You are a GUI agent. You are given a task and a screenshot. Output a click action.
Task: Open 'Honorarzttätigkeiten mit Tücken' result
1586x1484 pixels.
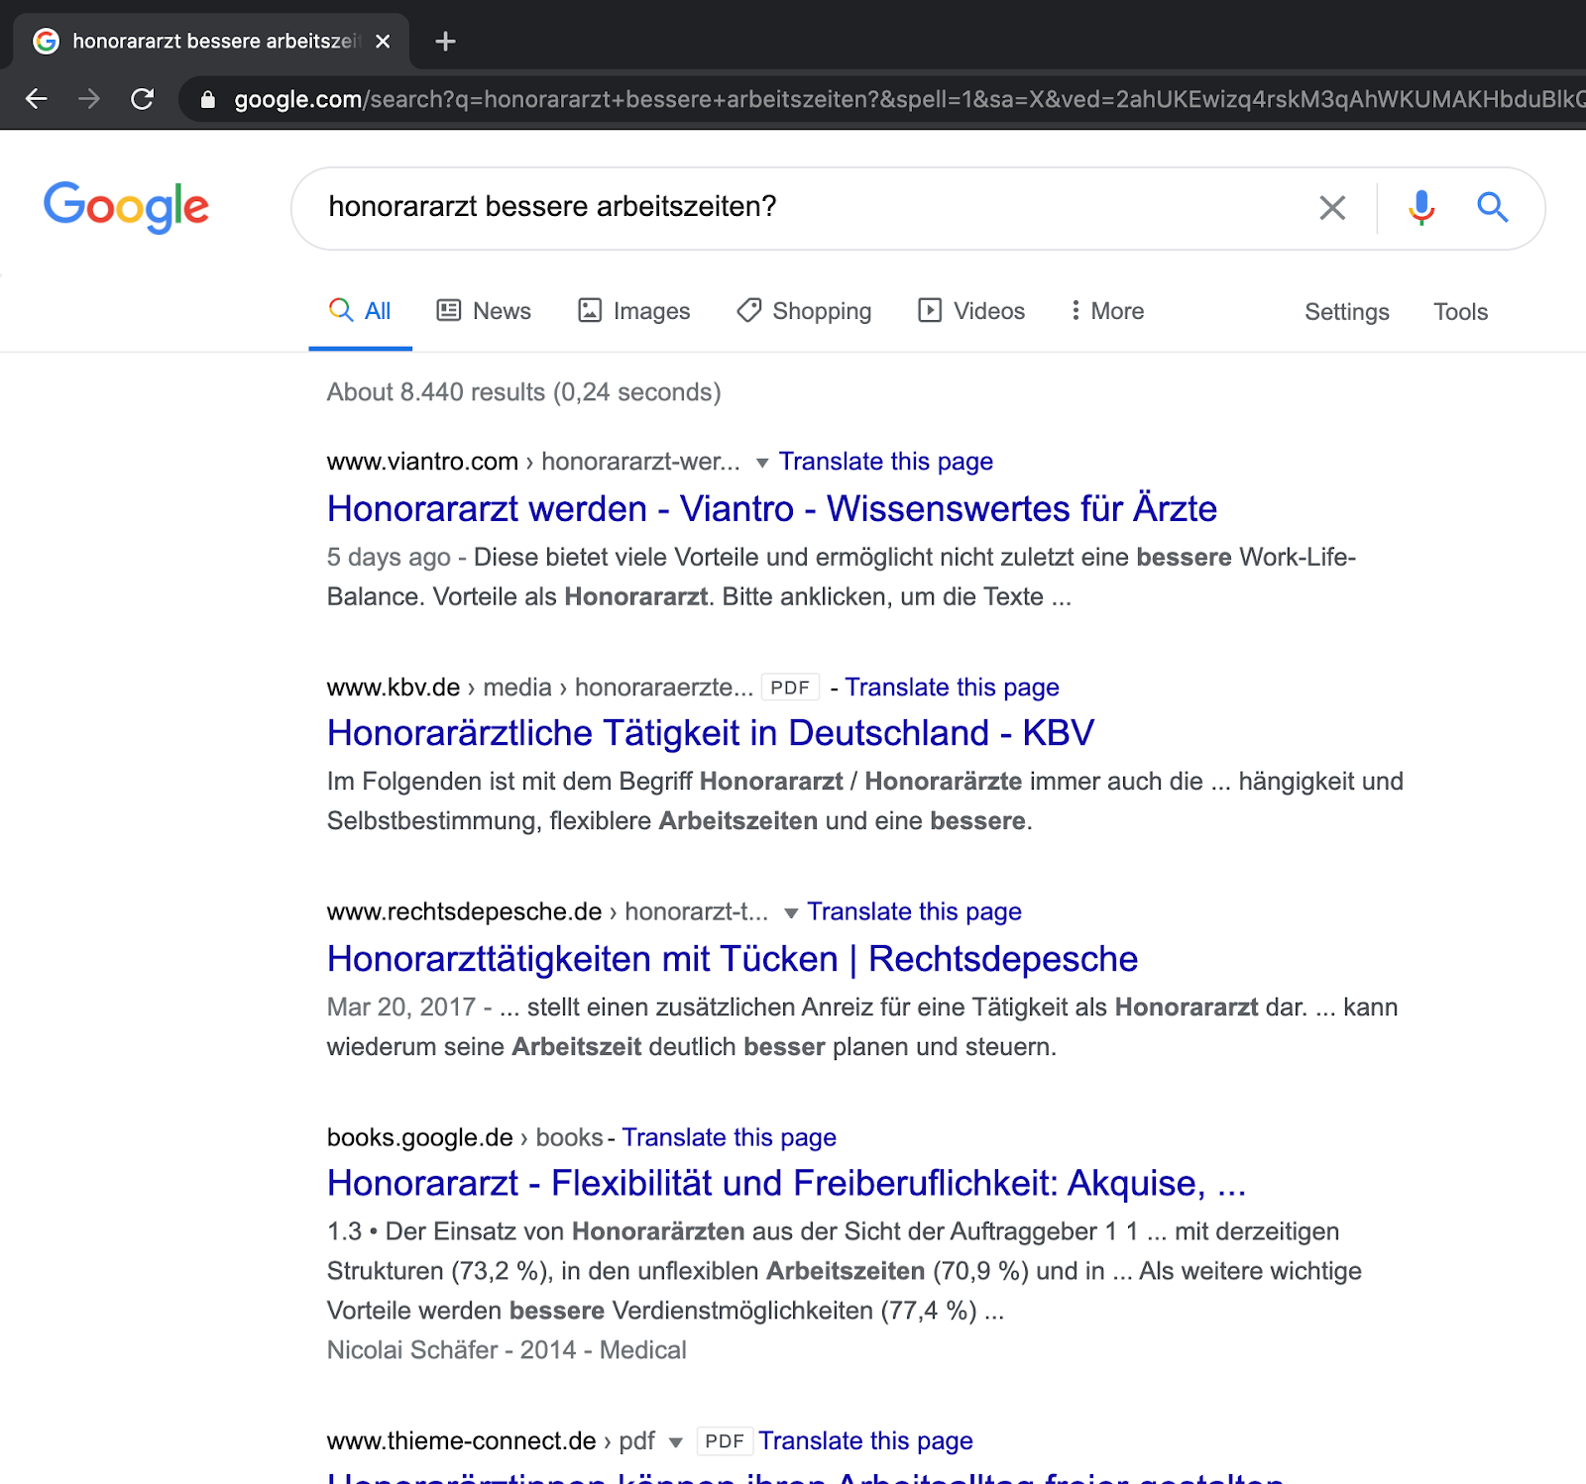[x=733, y=959]
